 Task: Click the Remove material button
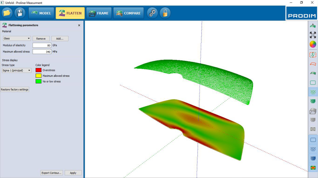(x=41, y=39)
